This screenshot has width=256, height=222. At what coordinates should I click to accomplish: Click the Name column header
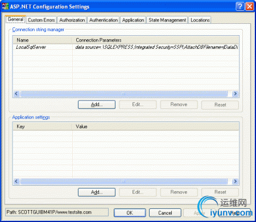[x=43, y=40]
